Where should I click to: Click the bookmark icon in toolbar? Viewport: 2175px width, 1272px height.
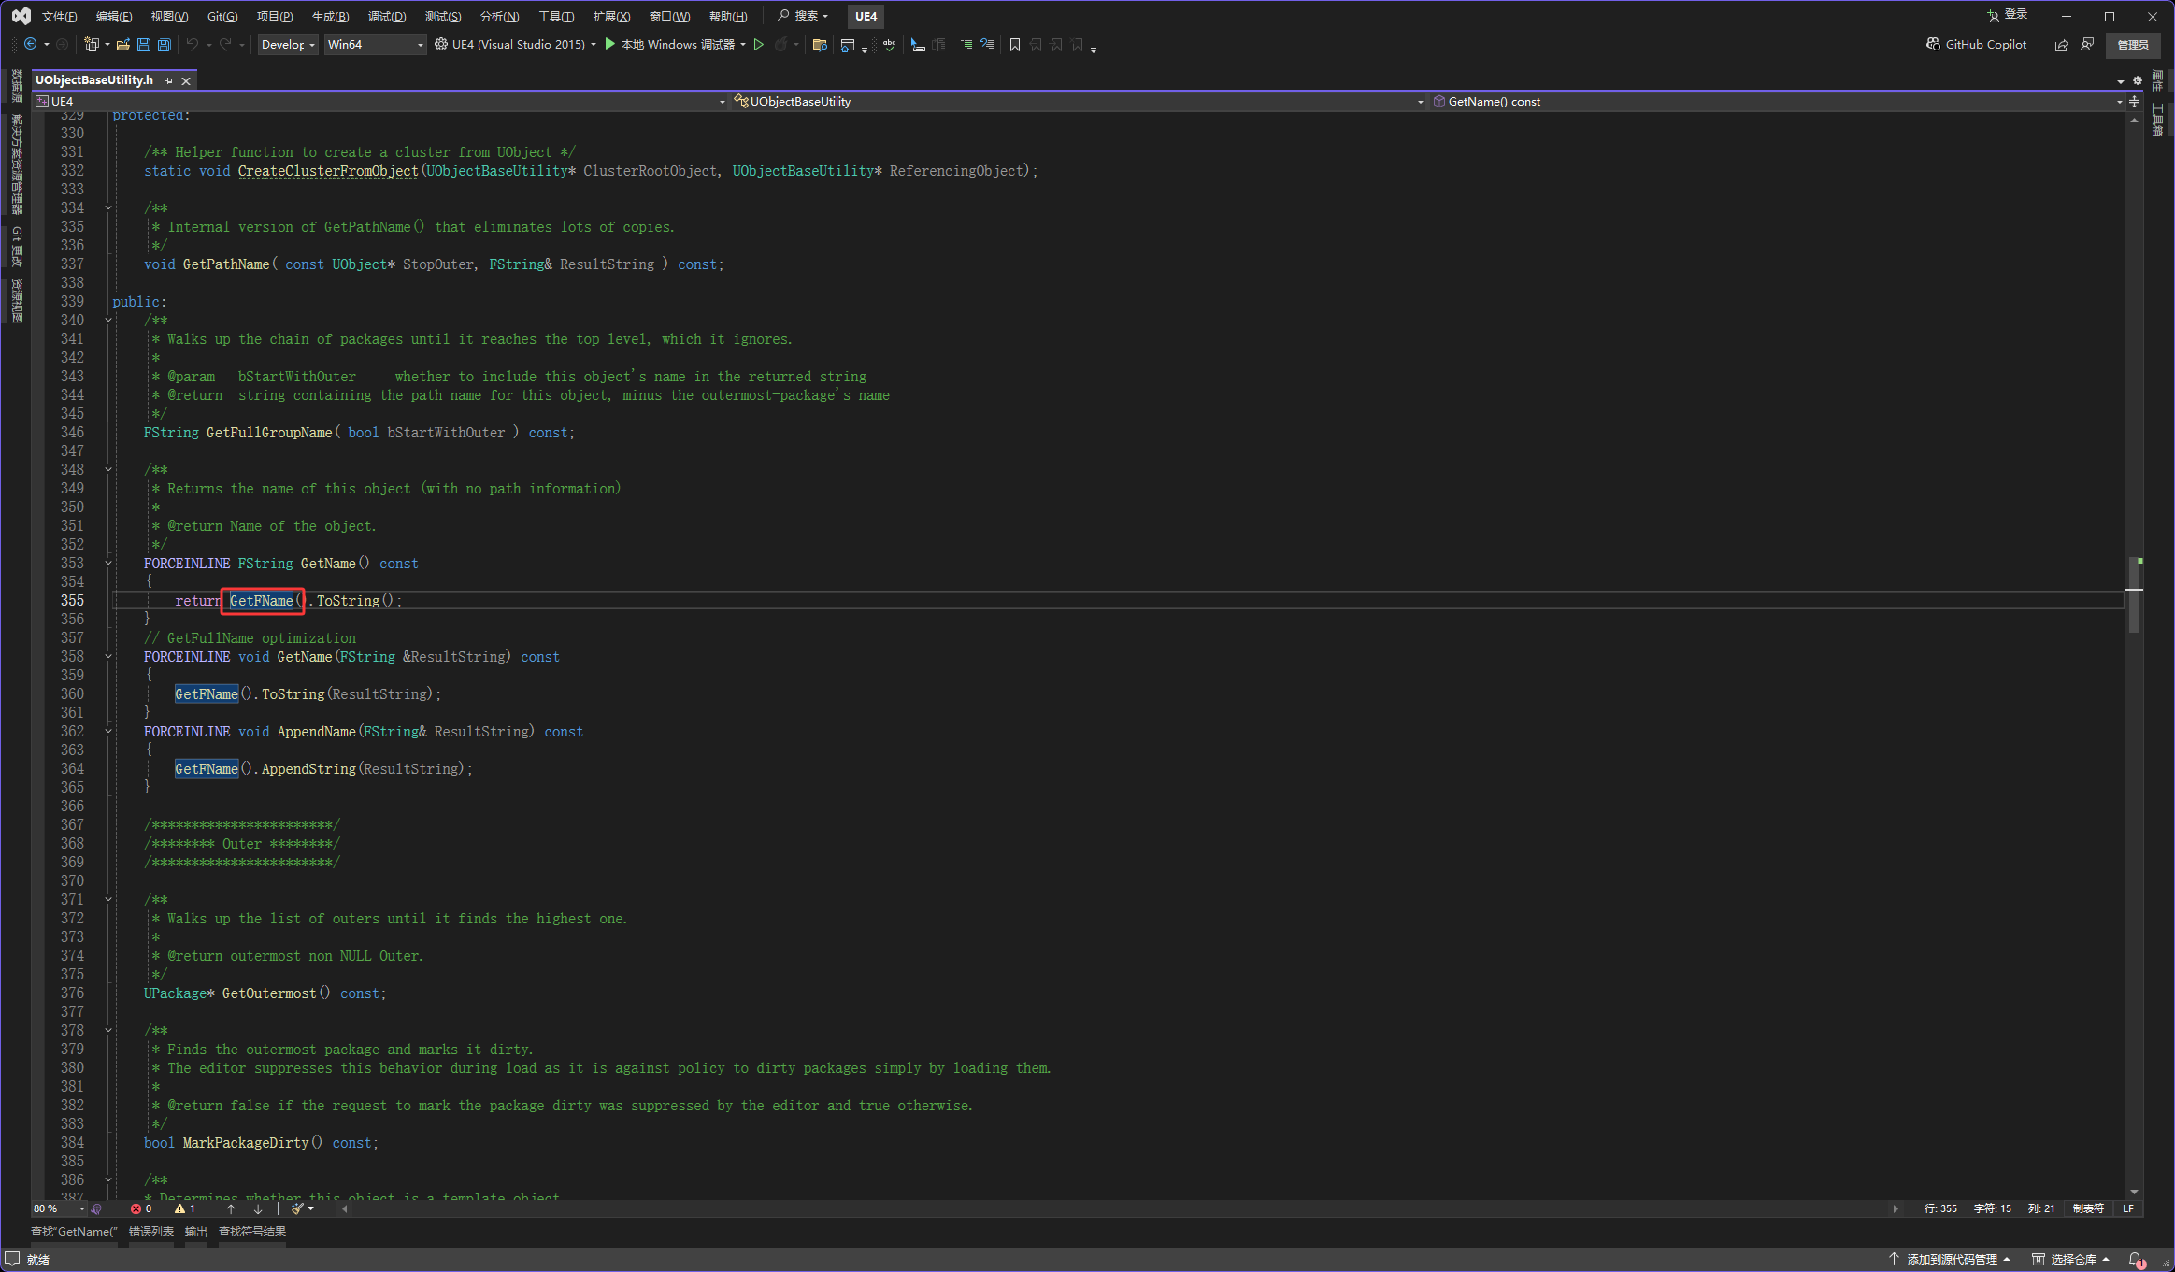(1015, 45)
